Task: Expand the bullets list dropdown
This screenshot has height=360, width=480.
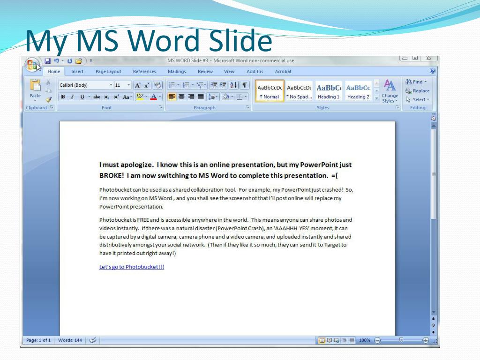Action: [x=178, y=85]
